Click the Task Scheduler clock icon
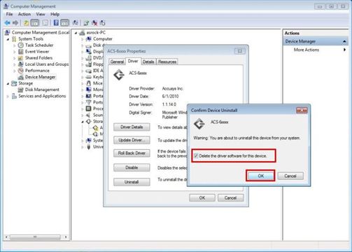This screenshot has height=252, width=352. click(21, 45)
